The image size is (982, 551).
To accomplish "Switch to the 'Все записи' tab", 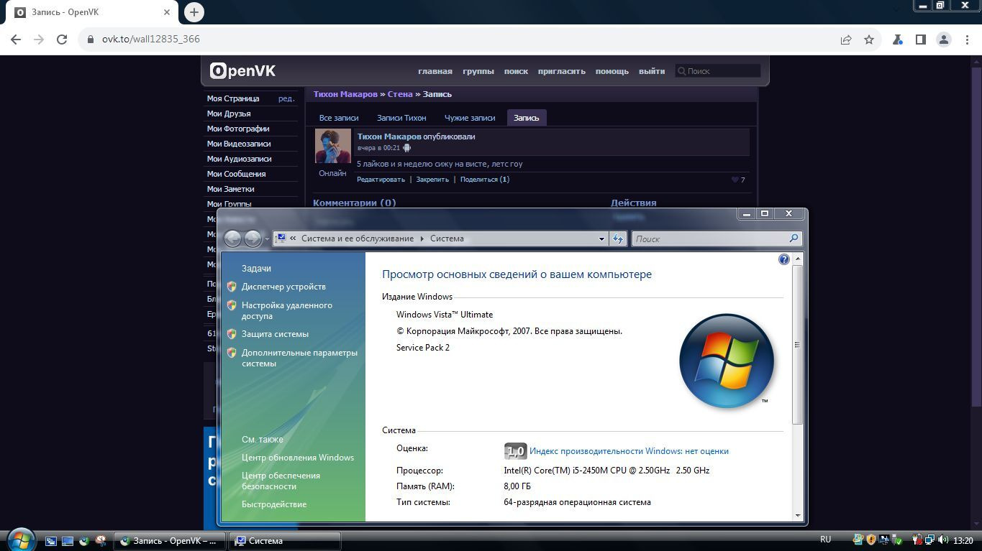I will 338,118.
